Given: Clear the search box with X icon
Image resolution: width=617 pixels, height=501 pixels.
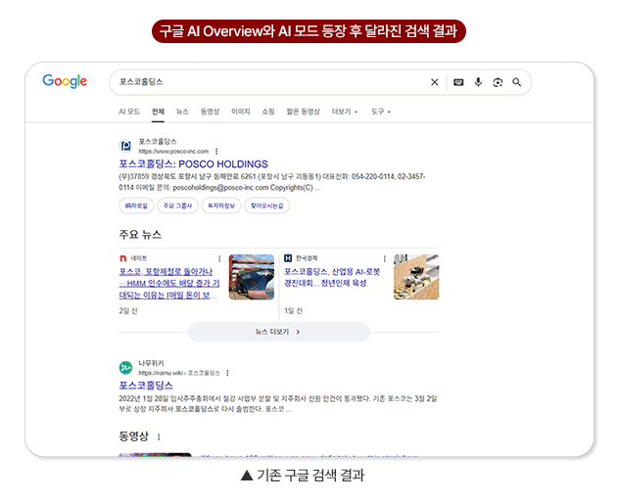Looking at the screenshot, I should tap(435, 82).
